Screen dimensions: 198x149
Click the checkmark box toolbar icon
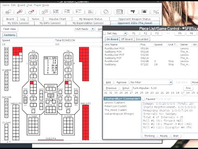[x=119, y=12]
